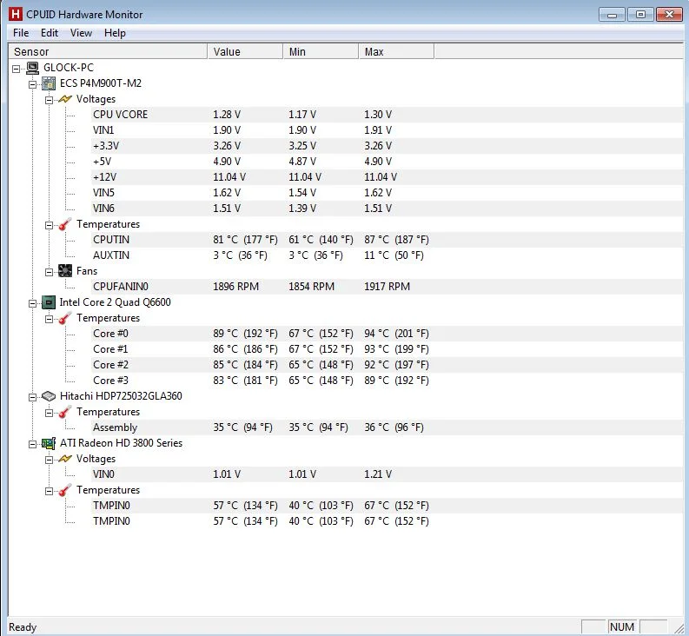Viewport: 689px width, 636px height.
Task: Collapse the Intel Core 2 Quad Q6600 node
Action: pos(32,303)
